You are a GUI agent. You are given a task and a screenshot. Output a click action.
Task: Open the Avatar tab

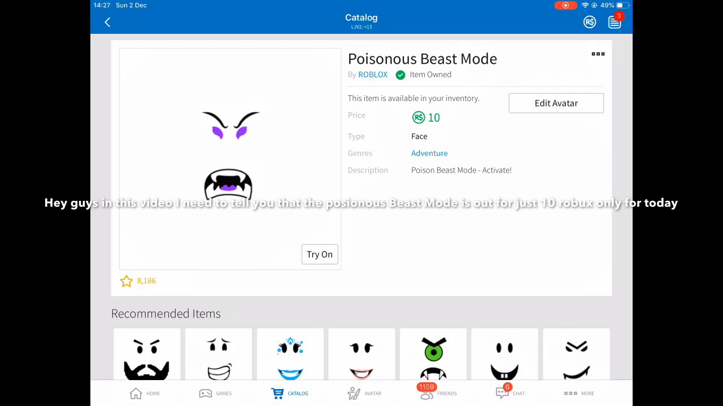click(364, 393)
